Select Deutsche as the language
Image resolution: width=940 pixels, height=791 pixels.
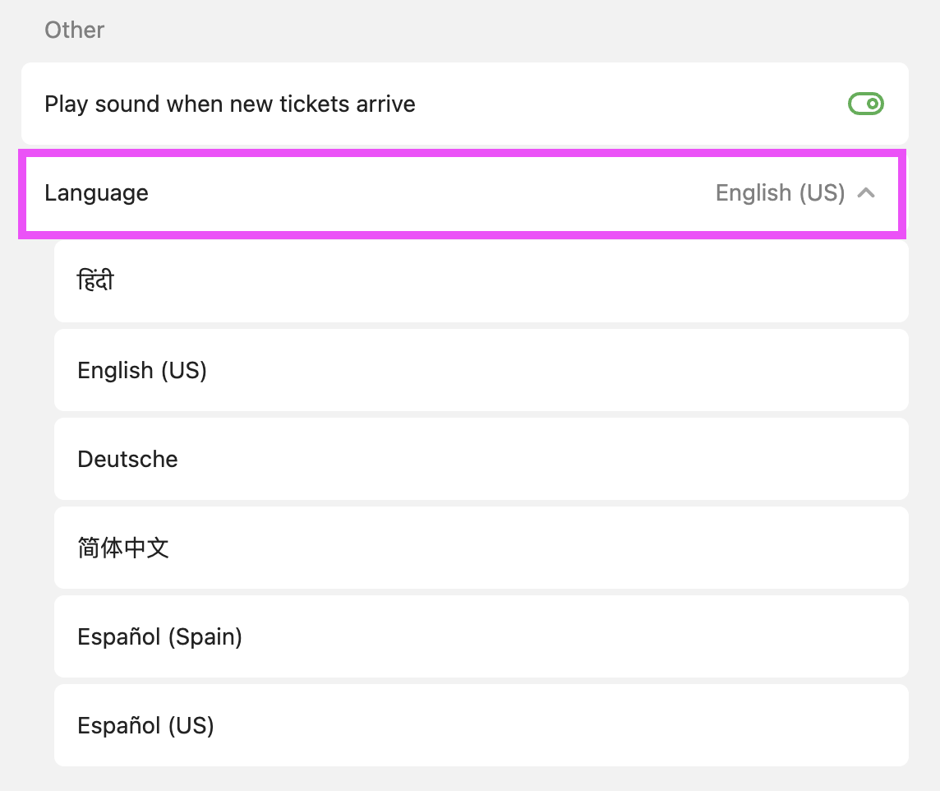click(127, 460)
